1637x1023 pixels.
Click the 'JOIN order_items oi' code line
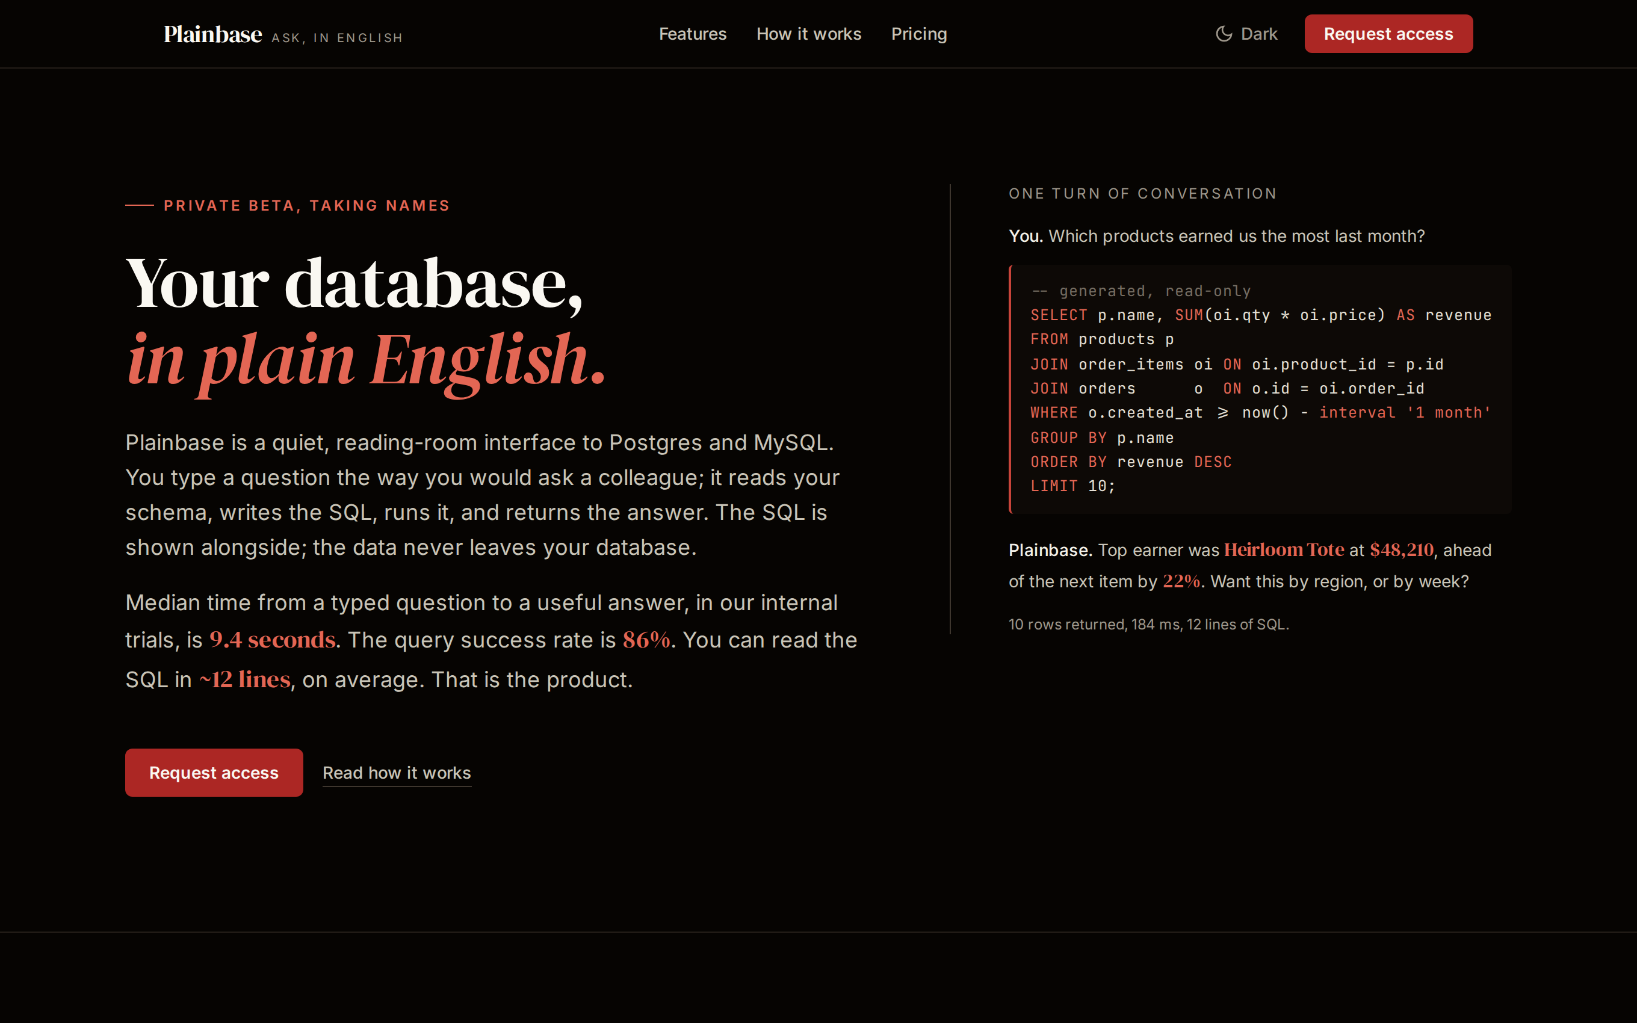coord(1237,364)
